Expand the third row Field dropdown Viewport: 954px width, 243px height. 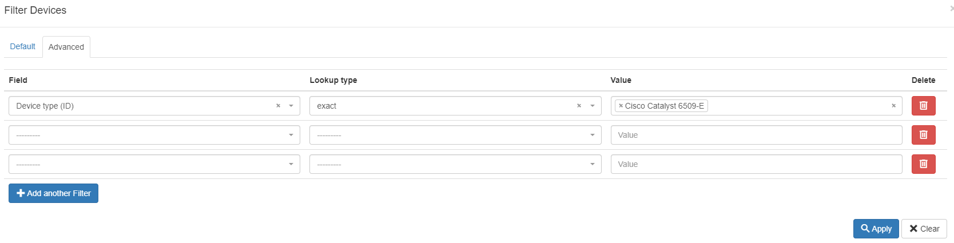154,164
